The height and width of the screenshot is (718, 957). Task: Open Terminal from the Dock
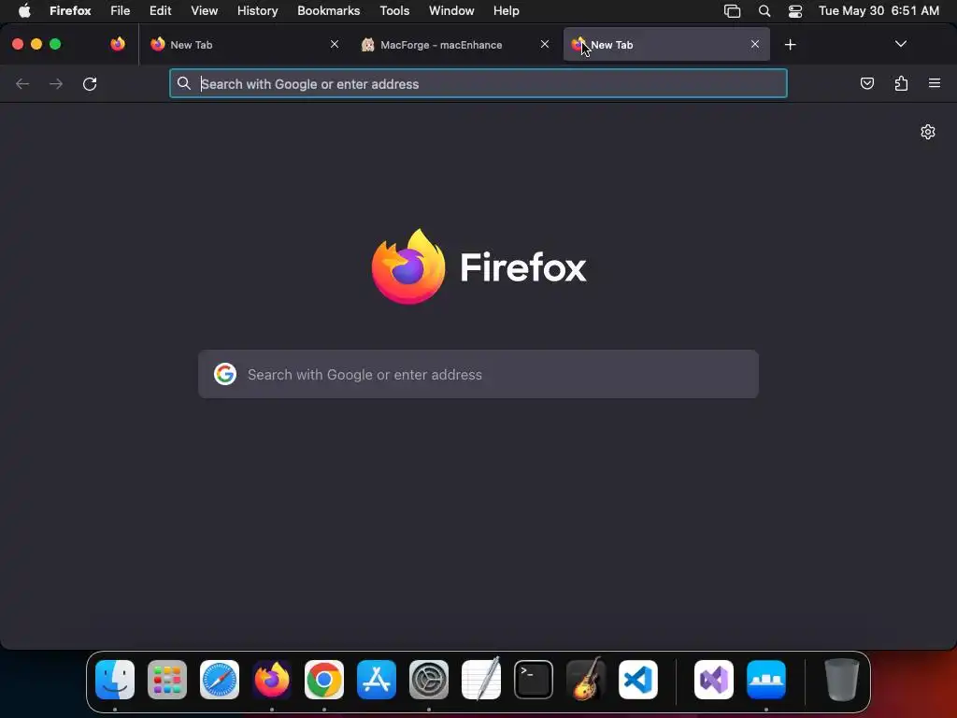coord(534,680)
